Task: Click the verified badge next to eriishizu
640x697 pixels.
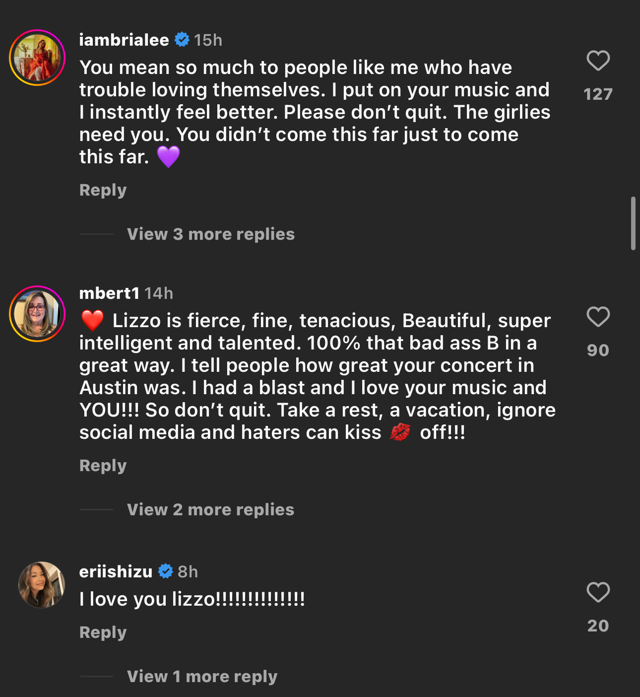Action: pyautogui.click(x=165, y=571)
